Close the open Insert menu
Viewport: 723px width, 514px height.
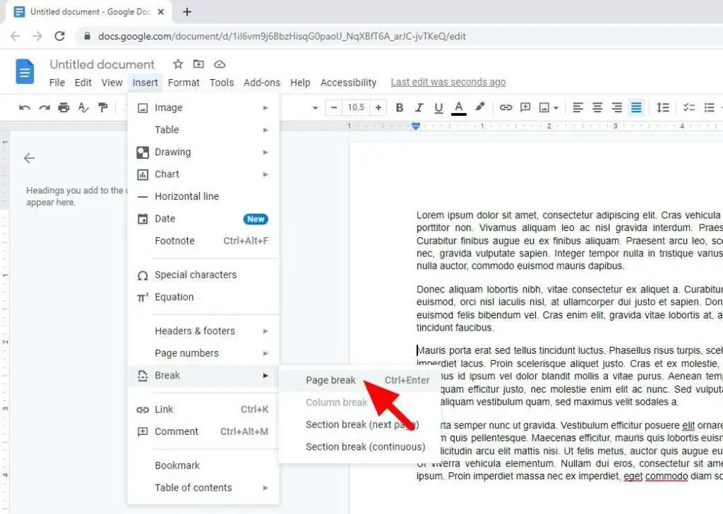145,83
